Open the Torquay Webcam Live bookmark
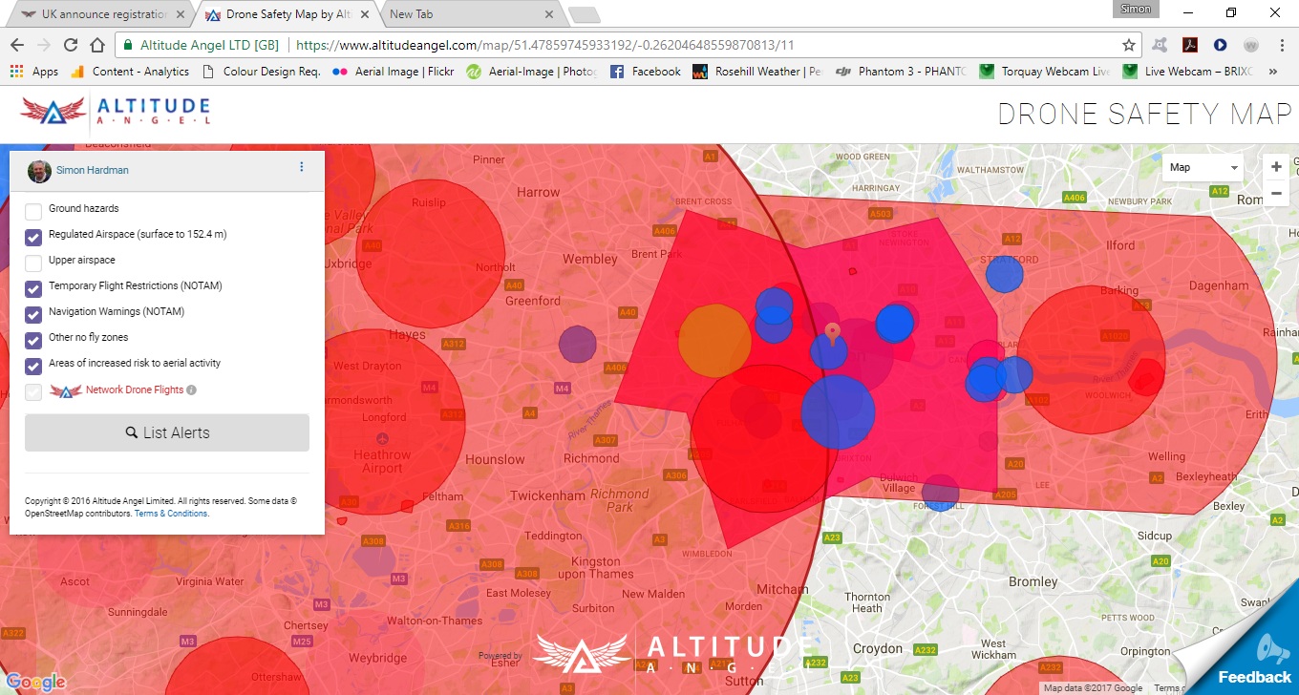Screen dimensions: 1299x695 coord(1046,72)
